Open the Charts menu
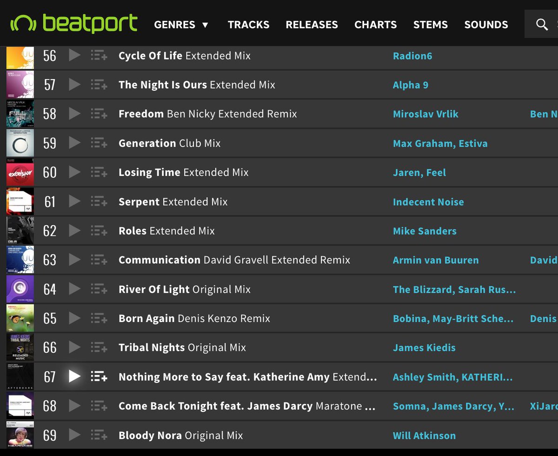Image resolution: width=558 pixels, height=456 pixels. [376, 25]
